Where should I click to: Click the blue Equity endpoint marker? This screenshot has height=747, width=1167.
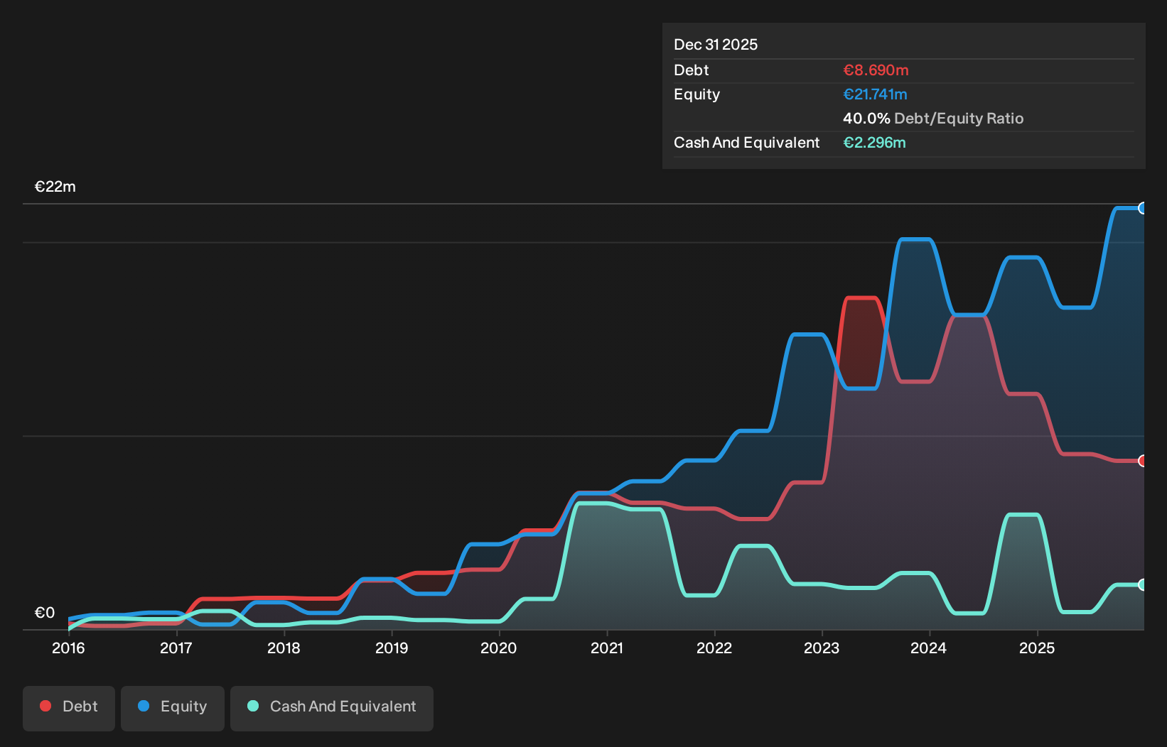(1143, 208)
